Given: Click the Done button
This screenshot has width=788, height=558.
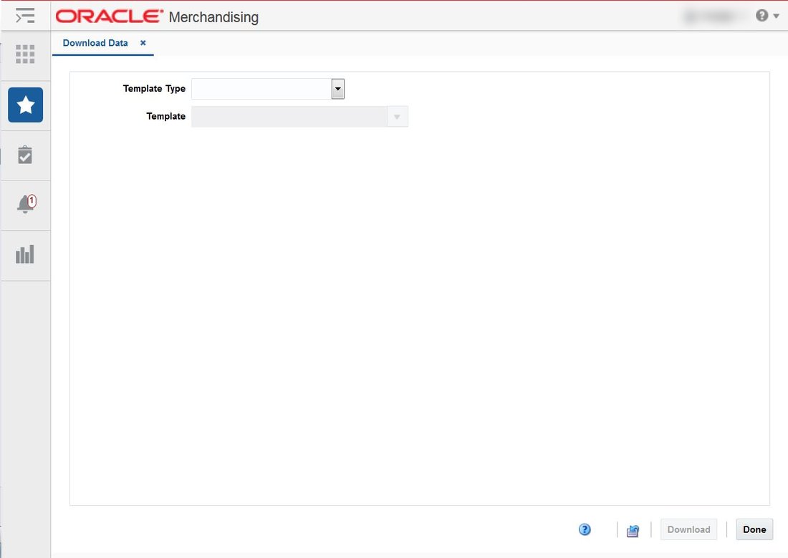Looking at the screenshot, I should pyautogui.click(x=754, y=529).
